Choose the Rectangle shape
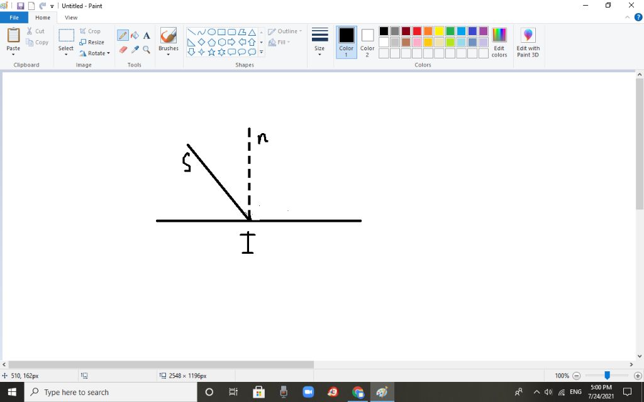 click(221, 32)
